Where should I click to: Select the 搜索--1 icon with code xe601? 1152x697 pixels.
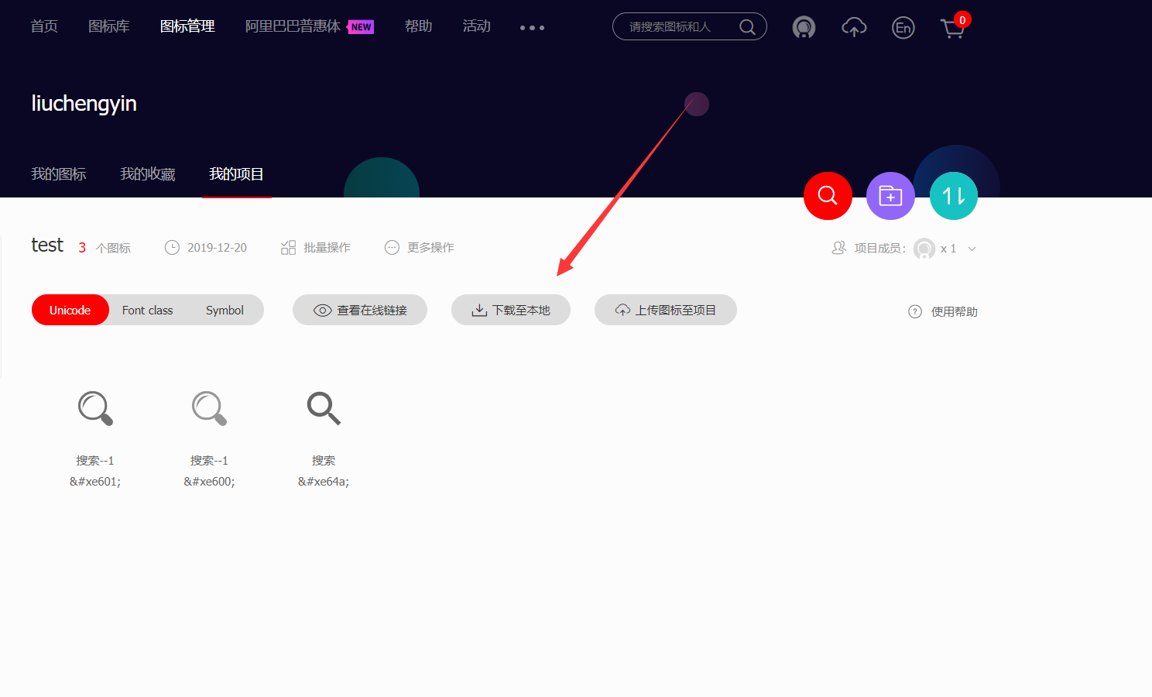(95, 408)
